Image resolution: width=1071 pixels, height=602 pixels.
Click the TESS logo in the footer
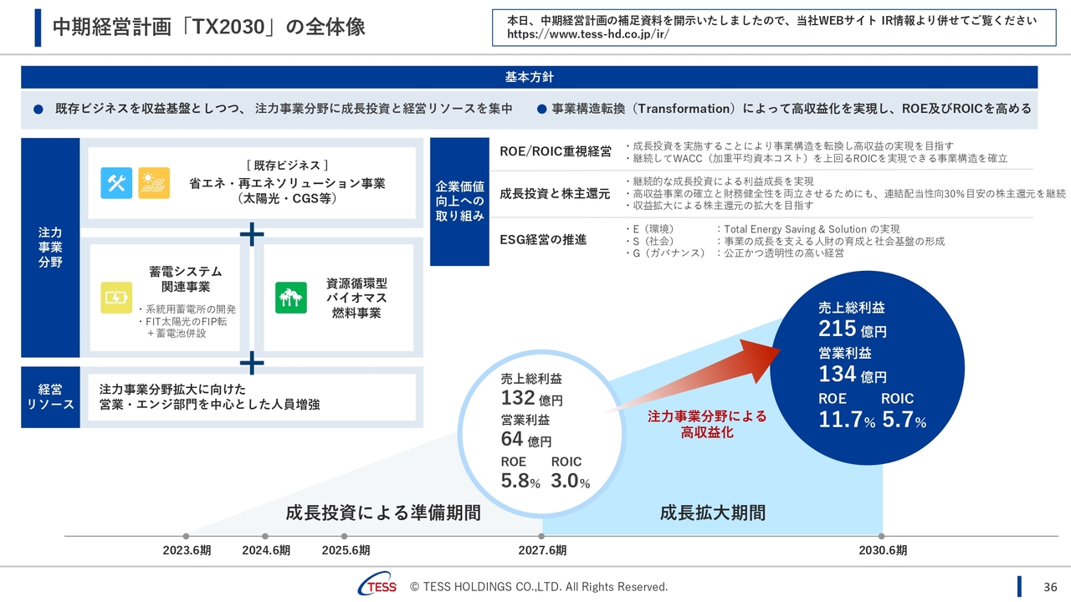click(378, 587)
